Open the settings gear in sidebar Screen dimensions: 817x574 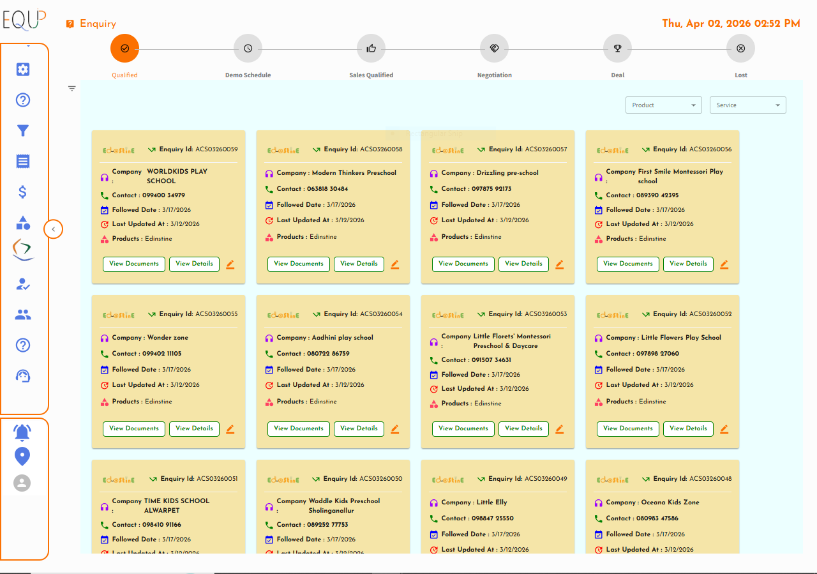point(23,70)
